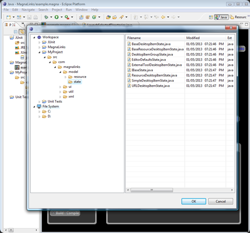250x233 pixels.
Task: Expand the D: drive node
Action: [x=40, y=117]
